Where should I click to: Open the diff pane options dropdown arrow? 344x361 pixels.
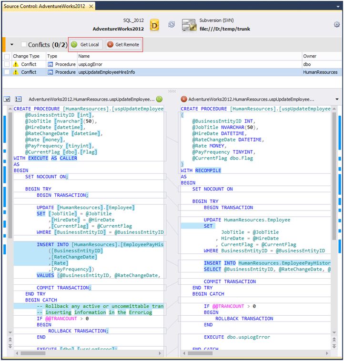coord(337,99)
